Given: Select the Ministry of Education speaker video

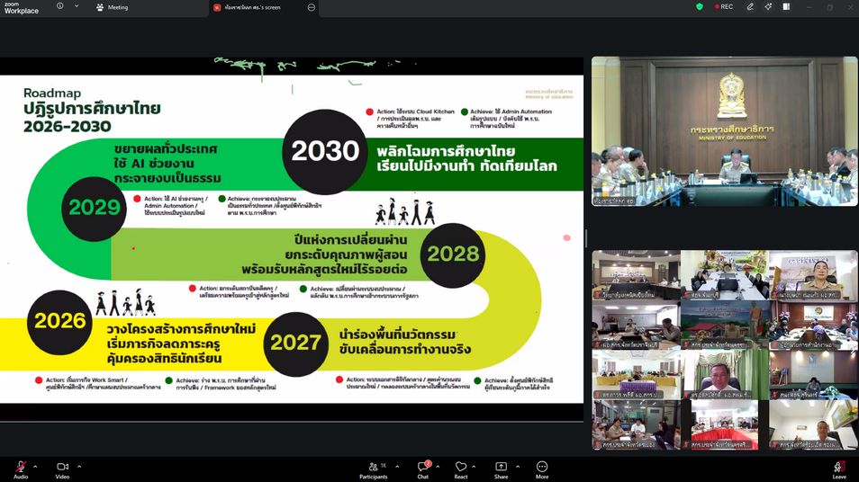Looking at the screenshot, I should click(x=724, y=131).
